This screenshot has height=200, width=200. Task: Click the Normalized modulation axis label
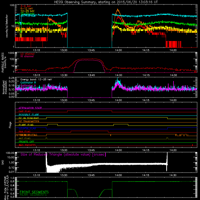[5, 87]
